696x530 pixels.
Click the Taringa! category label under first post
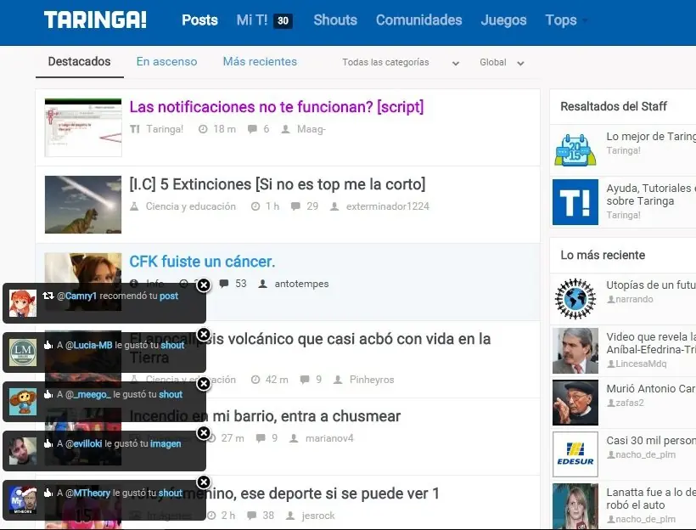click(165, 129)
